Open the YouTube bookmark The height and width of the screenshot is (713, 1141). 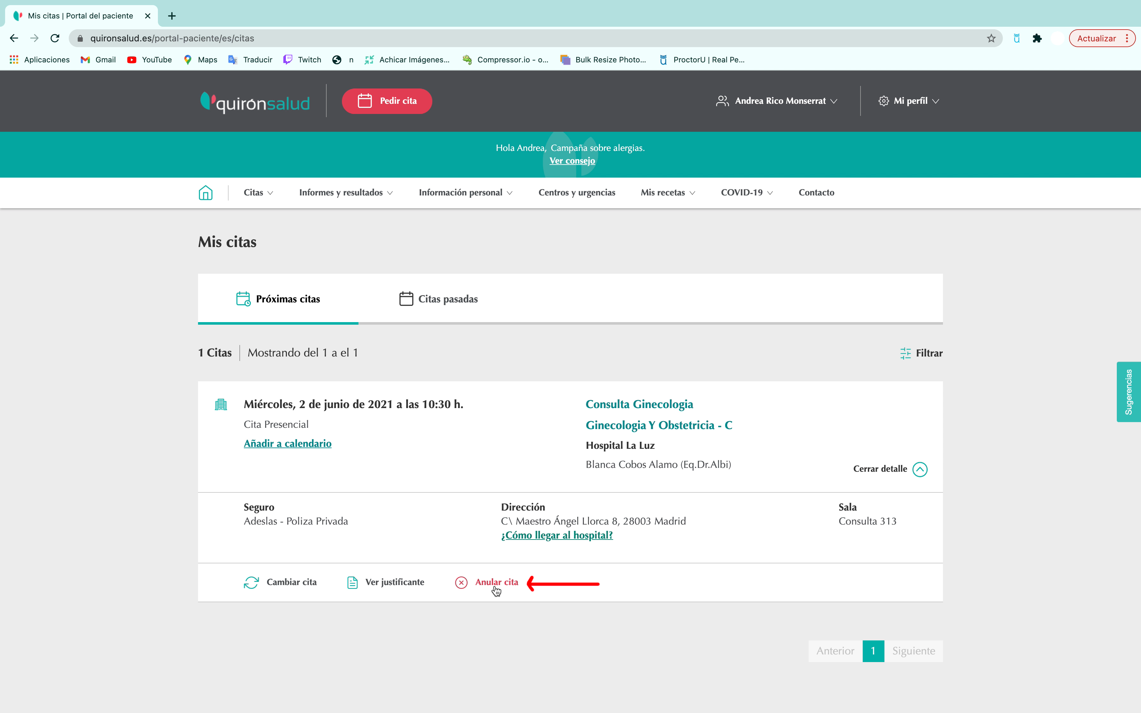point(149,60)
